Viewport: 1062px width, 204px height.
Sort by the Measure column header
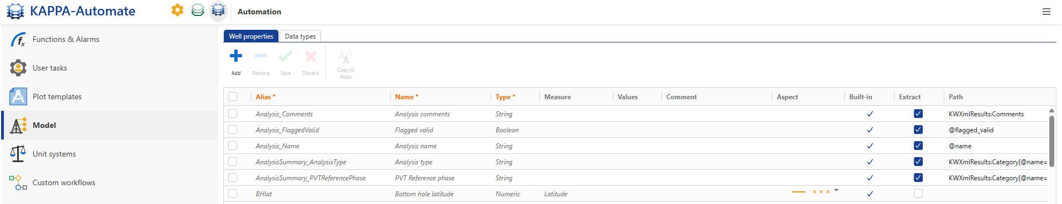click(x=558, y=96)
